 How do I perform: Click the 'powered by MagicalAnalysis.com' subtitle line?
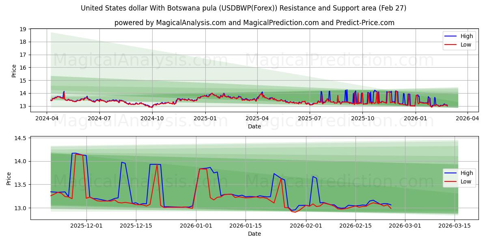pos(254,23)
